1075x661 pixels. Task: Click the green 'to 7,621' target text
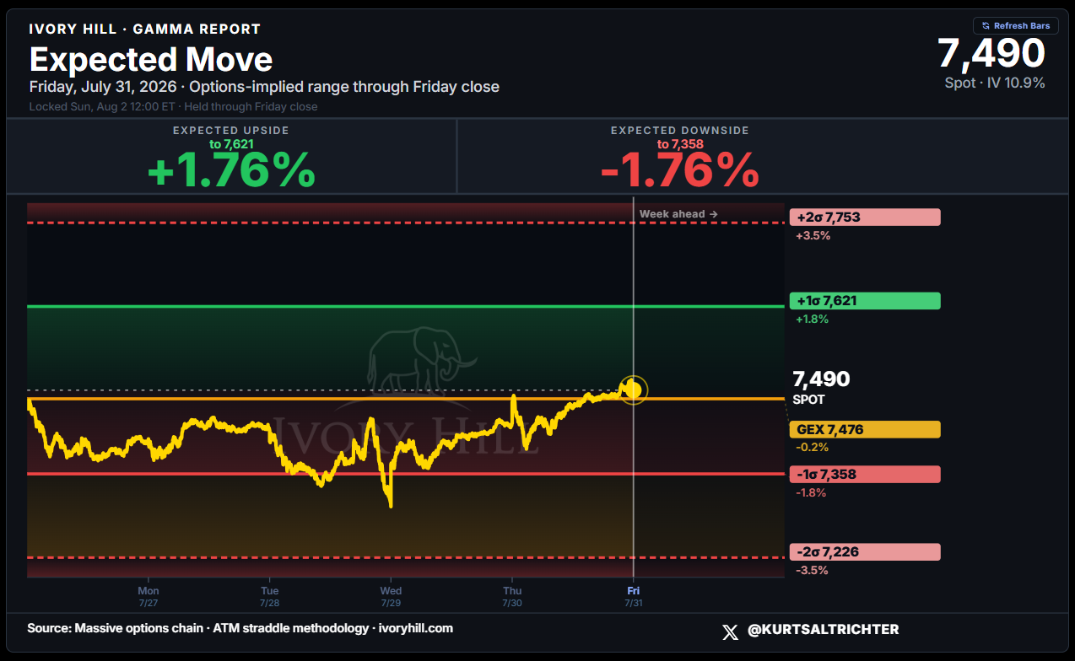(231, 144)
